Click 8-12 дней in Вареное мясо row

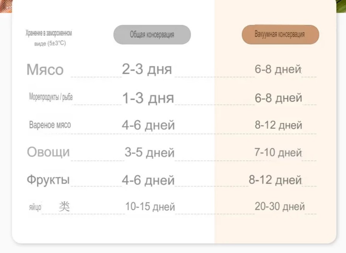click(278, 125)
